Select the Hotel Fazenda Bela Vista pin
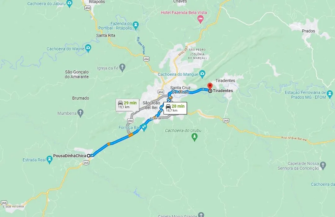 (x=200, y=20)
